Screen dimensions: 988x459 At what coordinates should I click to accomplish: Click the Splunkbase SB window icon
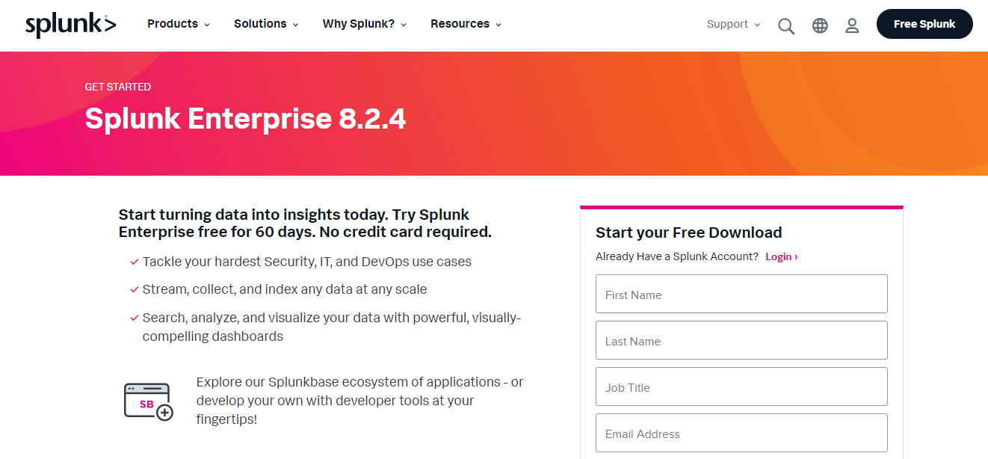point(148,401)
